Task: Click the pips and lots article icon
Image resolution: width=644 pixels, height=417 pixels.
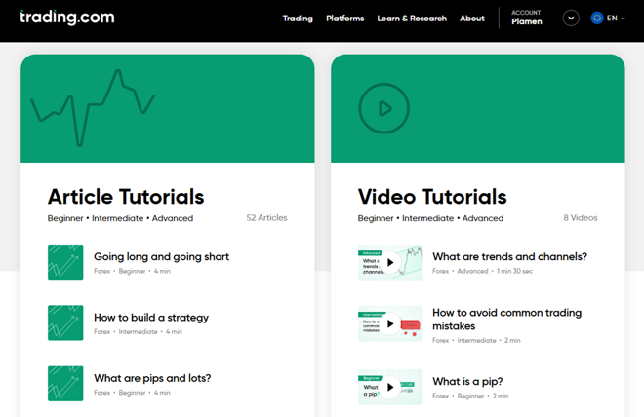Action: coord(65,383)
